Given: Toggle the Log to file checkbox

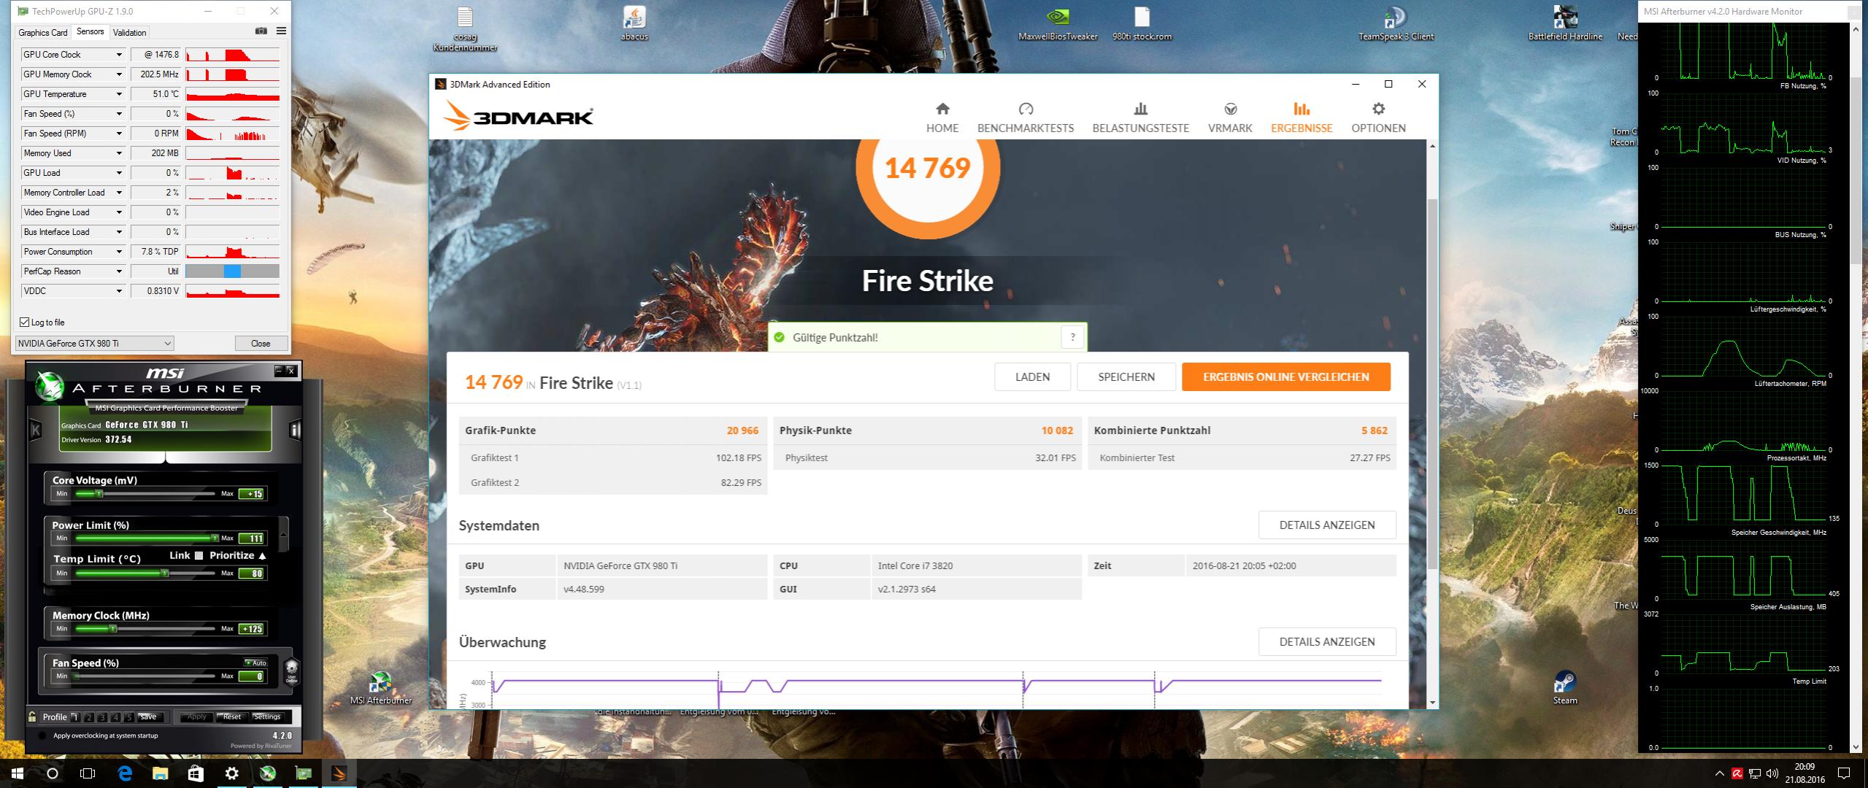Looking at the screenshot, I should (x=25, y=322).
